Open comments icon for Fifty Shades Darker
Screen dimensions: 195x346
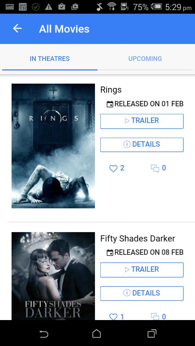[x=155, y=317]
